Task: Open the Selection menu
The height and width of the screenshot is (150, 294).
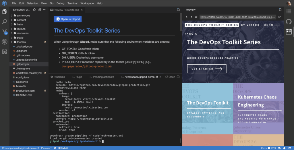Action: 32,3
